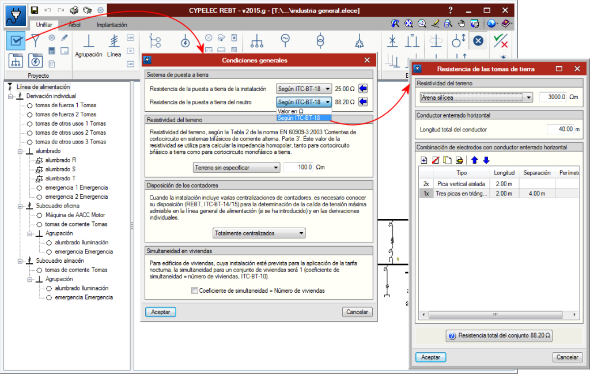Screen dimensions: 590x374
Task: Click the redo arrow icon
Action: (x=60, y=10)
